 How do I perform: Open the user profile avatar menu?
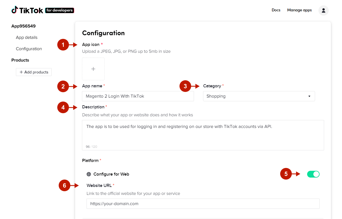pyautogui.click(x=324, y=10)
